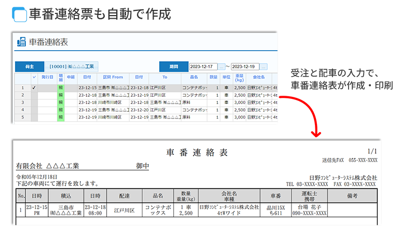Click the 荷主 shipper button
This screenshot has width=415, height=233.
[30, 67]
